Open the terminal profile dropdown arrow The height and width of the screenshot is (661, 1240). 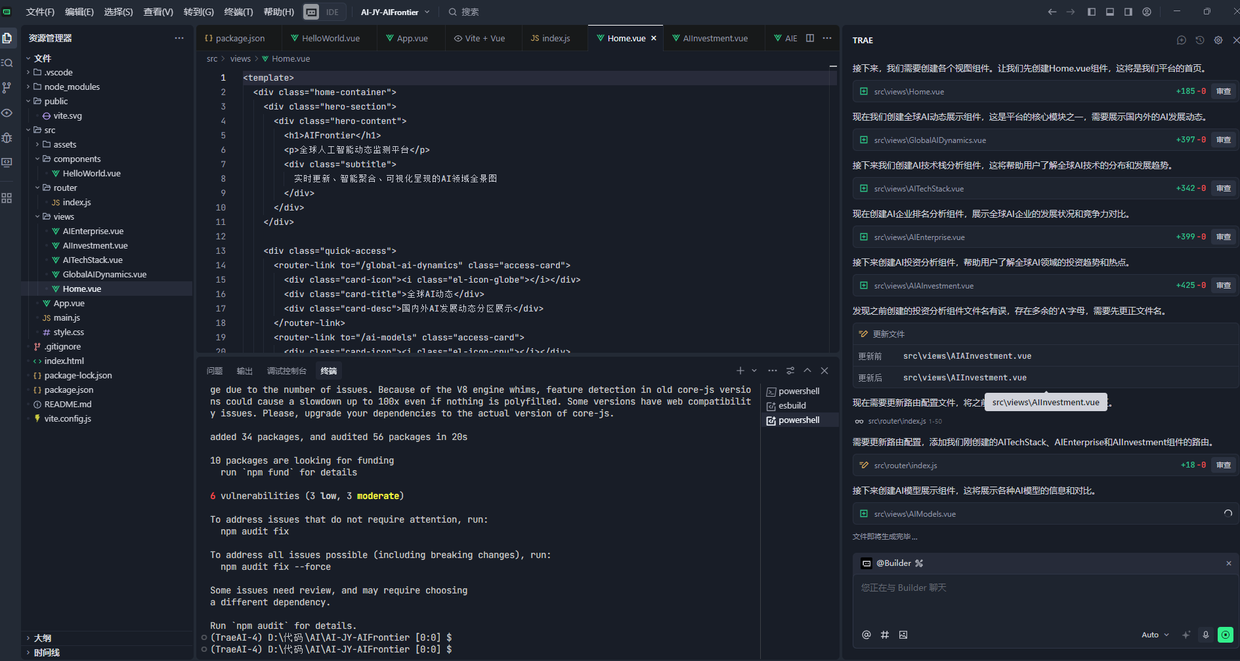[754, 371]
